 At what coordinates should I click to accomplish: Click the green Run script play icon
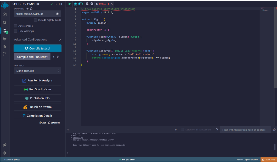(x=70, y=4)
